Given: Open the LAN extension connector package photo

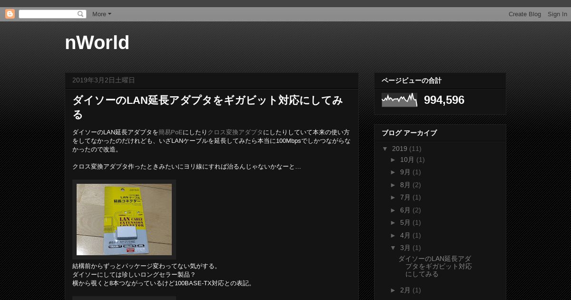Looking at the screenshot, I should [x=124, y=220].
